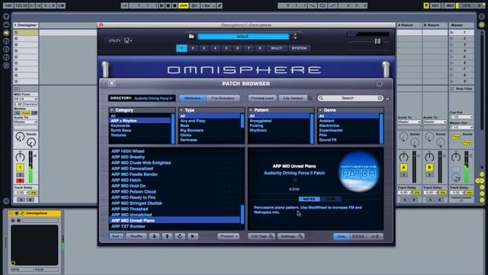Select the Info view button
This screenshot has height=275, width=488.
(342, 237)
